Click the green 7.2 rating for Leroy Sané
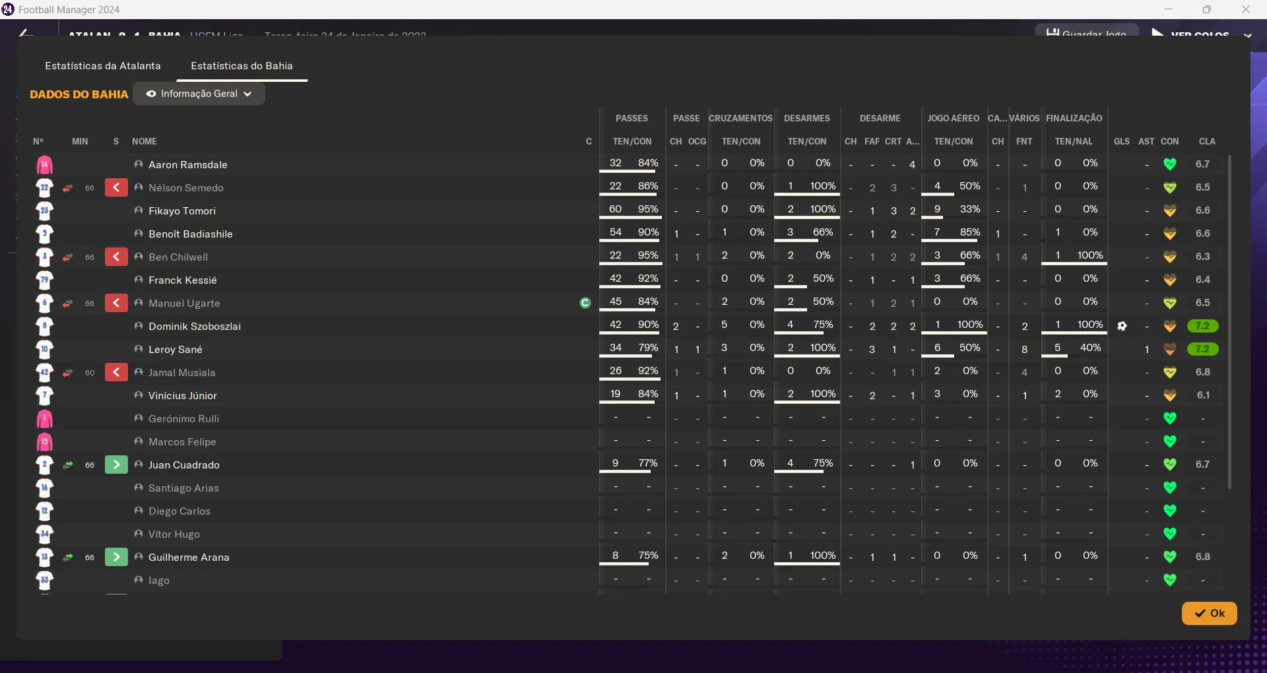 point(1202,349)
